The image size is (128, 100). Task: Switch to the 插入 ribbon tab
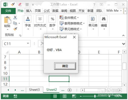pos(29,11)
